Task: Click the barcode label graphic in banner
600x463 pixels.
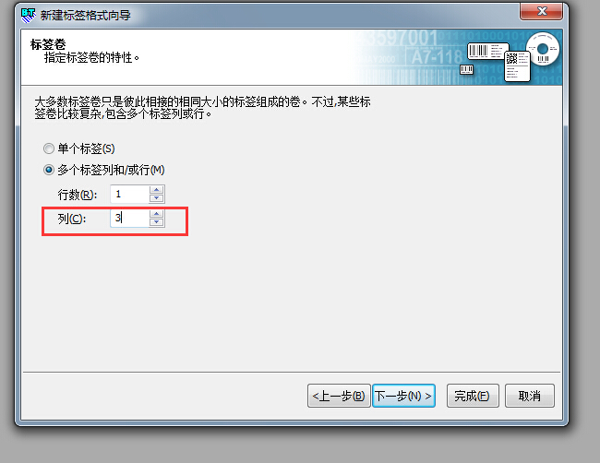Action: point(487,52)
